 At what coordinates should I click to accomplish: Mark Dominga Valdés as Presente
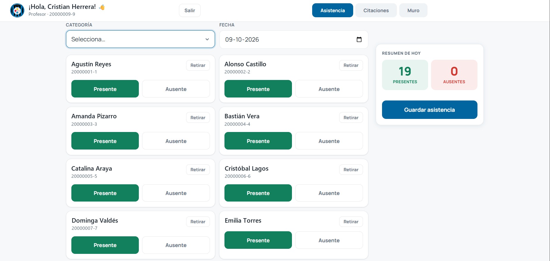pos(105,245)
